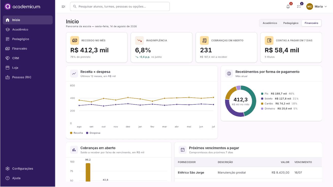Open the Ajuda question mark icon

click(8, 178)
